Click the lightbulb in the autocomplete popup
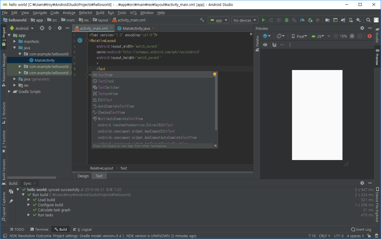This screenshot has width=381, height=239. pos(214,75)
